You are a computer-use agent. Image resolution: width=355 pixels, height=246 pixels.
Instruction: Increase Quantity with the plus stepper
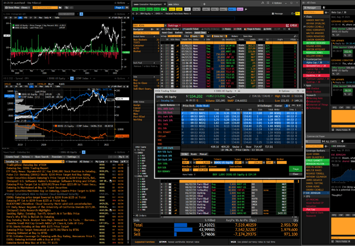[211, 162]
